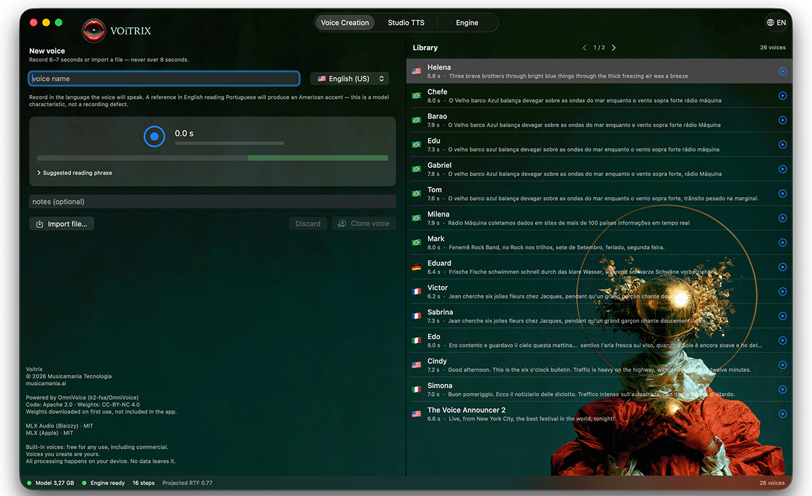Click the Import file... button
Viewport: 812px width, 496px height.
tap(62, 224)
